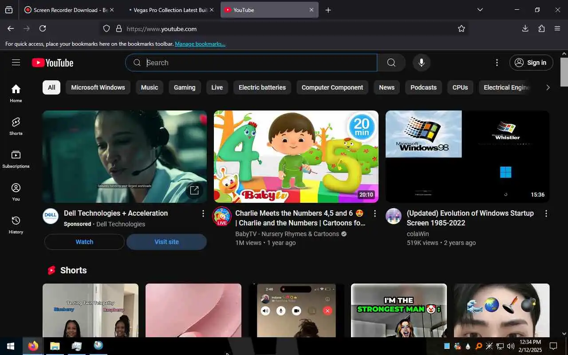Open the Firefox application menu
Screen dimensions: 568x355
(557, 28)
